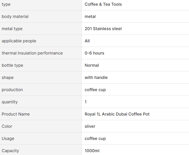Select the "201 Stainless steel" value
This screenshot has width=189, height=155.
click(x=103, y=29)
